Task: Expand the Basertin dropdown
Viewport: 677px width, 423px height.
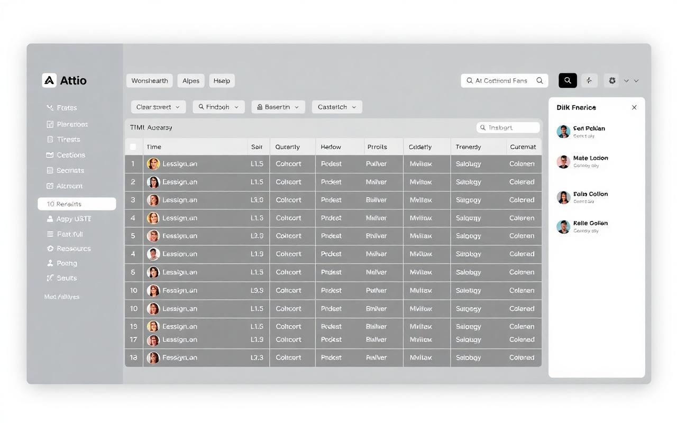Action: click(278, 107)
